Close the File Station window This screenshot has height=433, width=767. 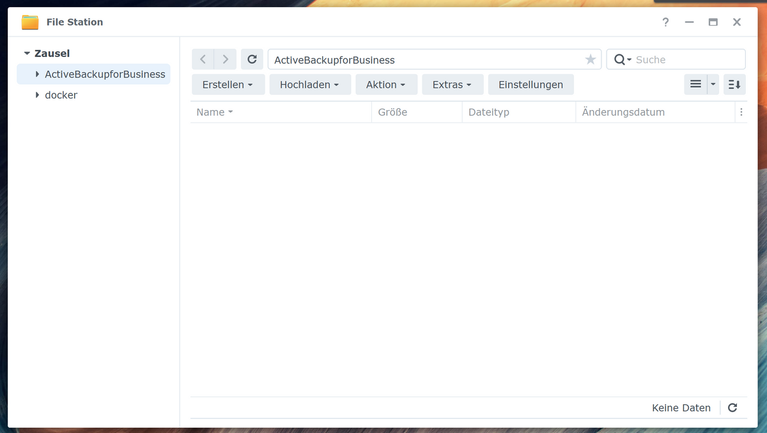coord(737,22)
